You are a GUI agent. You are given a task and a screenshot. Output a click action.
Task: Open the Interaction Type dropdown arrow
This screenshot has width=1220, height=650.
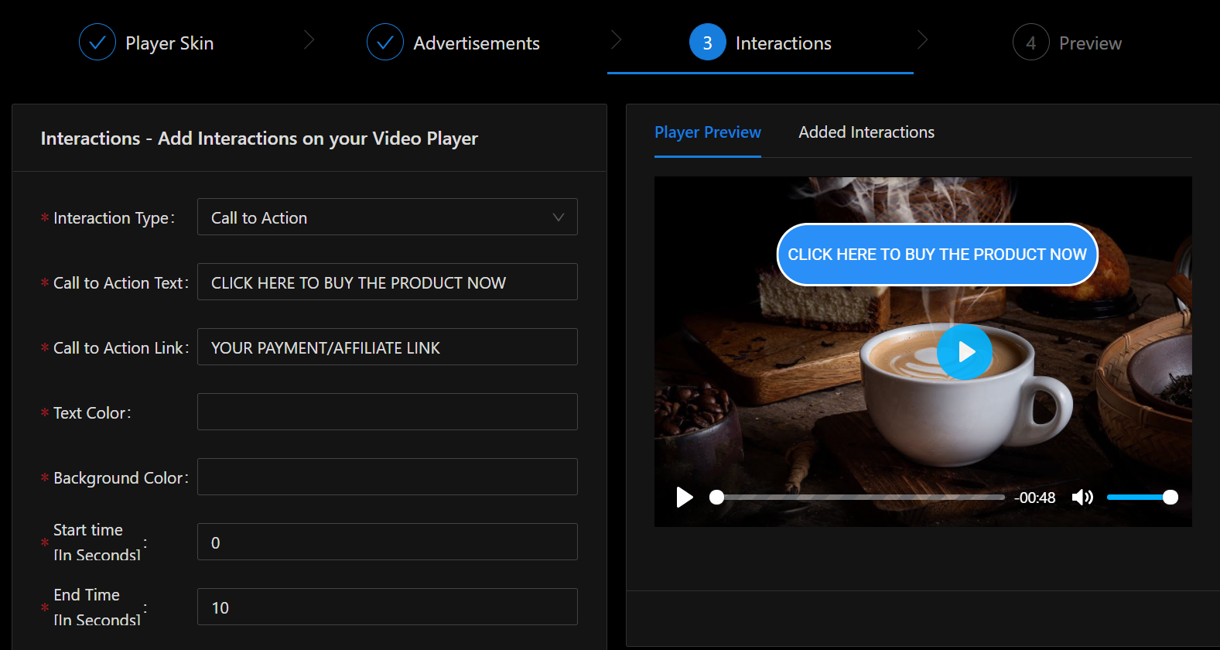tap(559, 217)
